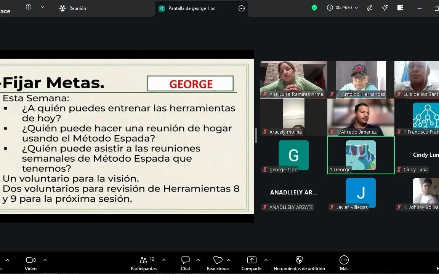Open Herramientas de anfitrión
Screen dimensions: 439x274
tap(299, 264)
